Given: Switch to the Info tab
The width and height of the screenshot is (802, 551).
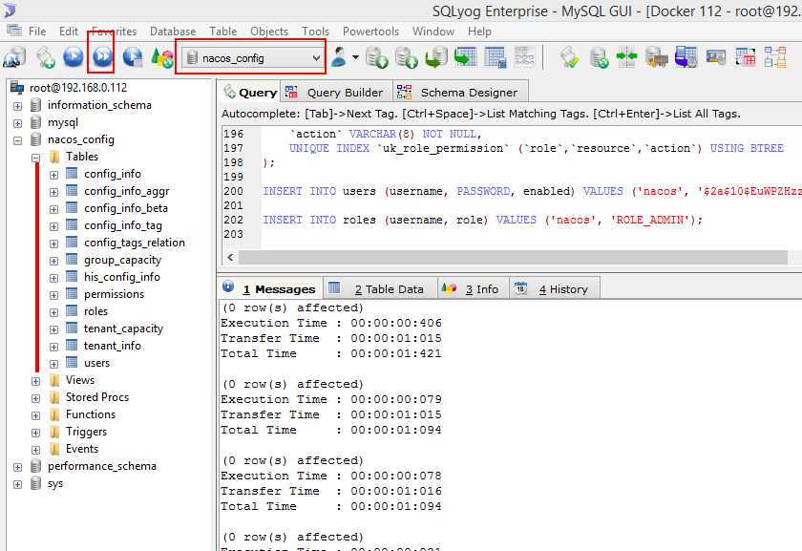Looking at the screenshot, I should 474,289.
